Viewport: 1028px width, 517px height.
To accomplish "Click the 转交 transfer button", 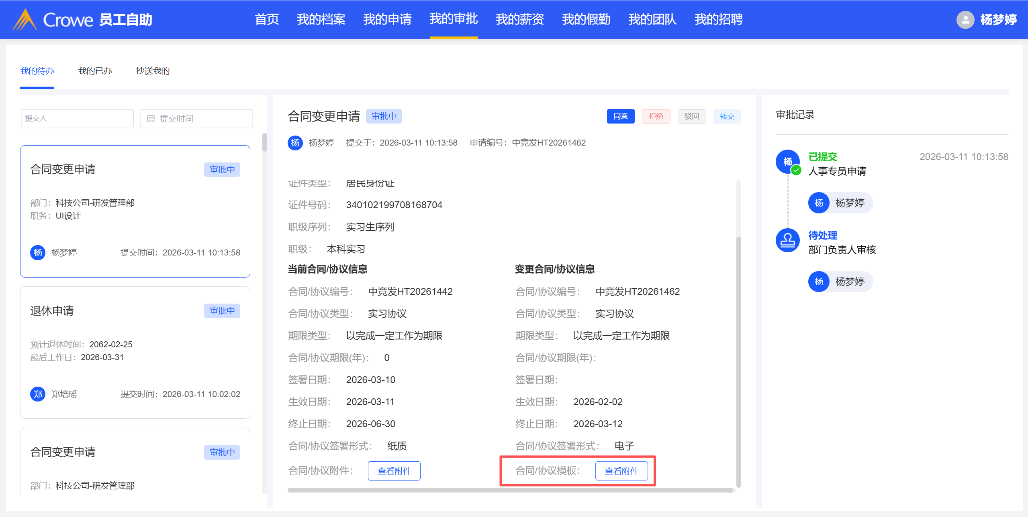I will [727, 116].
